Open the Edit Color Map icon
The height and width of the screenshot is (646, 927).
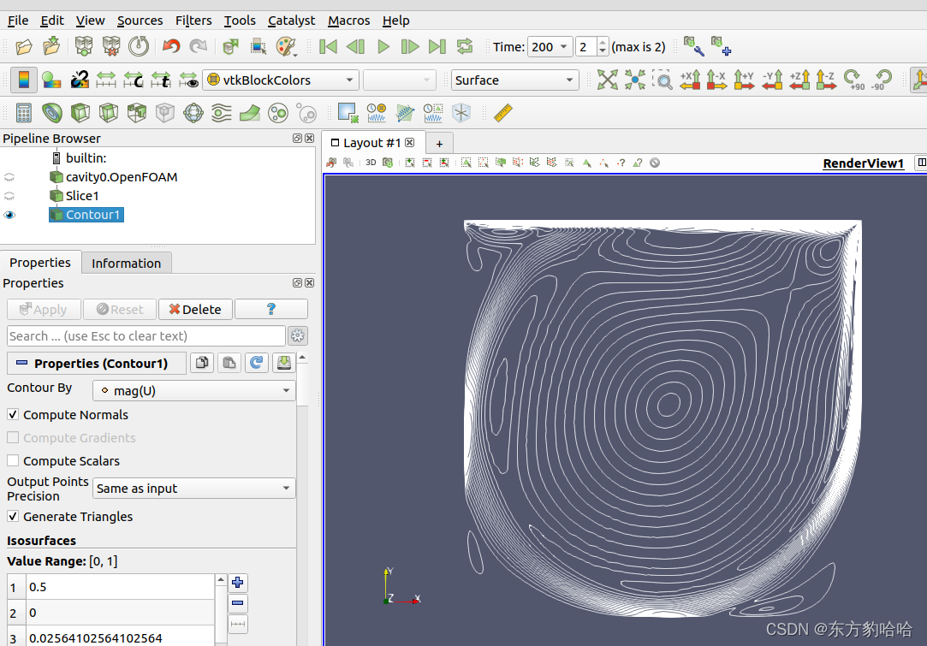[51, 80]
